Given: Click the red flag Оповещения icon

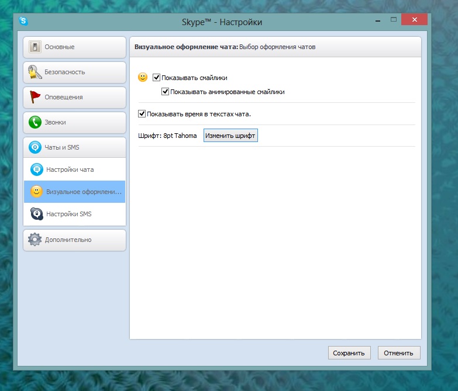Looking at the screenshot, I should pos(35,97).
